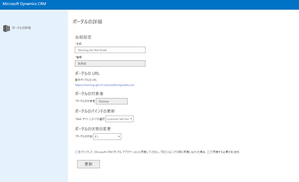
Task: Click the Microsoft Dynamics CRM header title
Action: 24,4
